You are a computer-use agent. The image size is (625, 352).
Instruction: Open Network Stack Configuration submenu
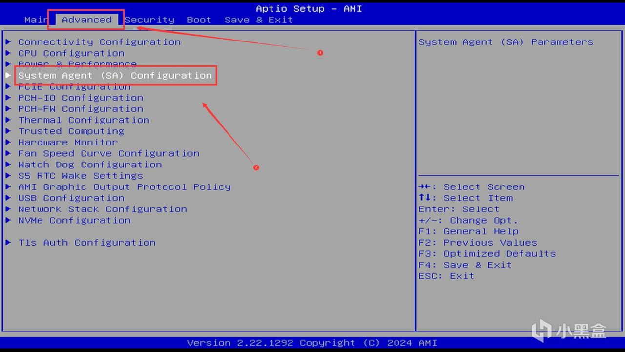[x=103, y=209]
